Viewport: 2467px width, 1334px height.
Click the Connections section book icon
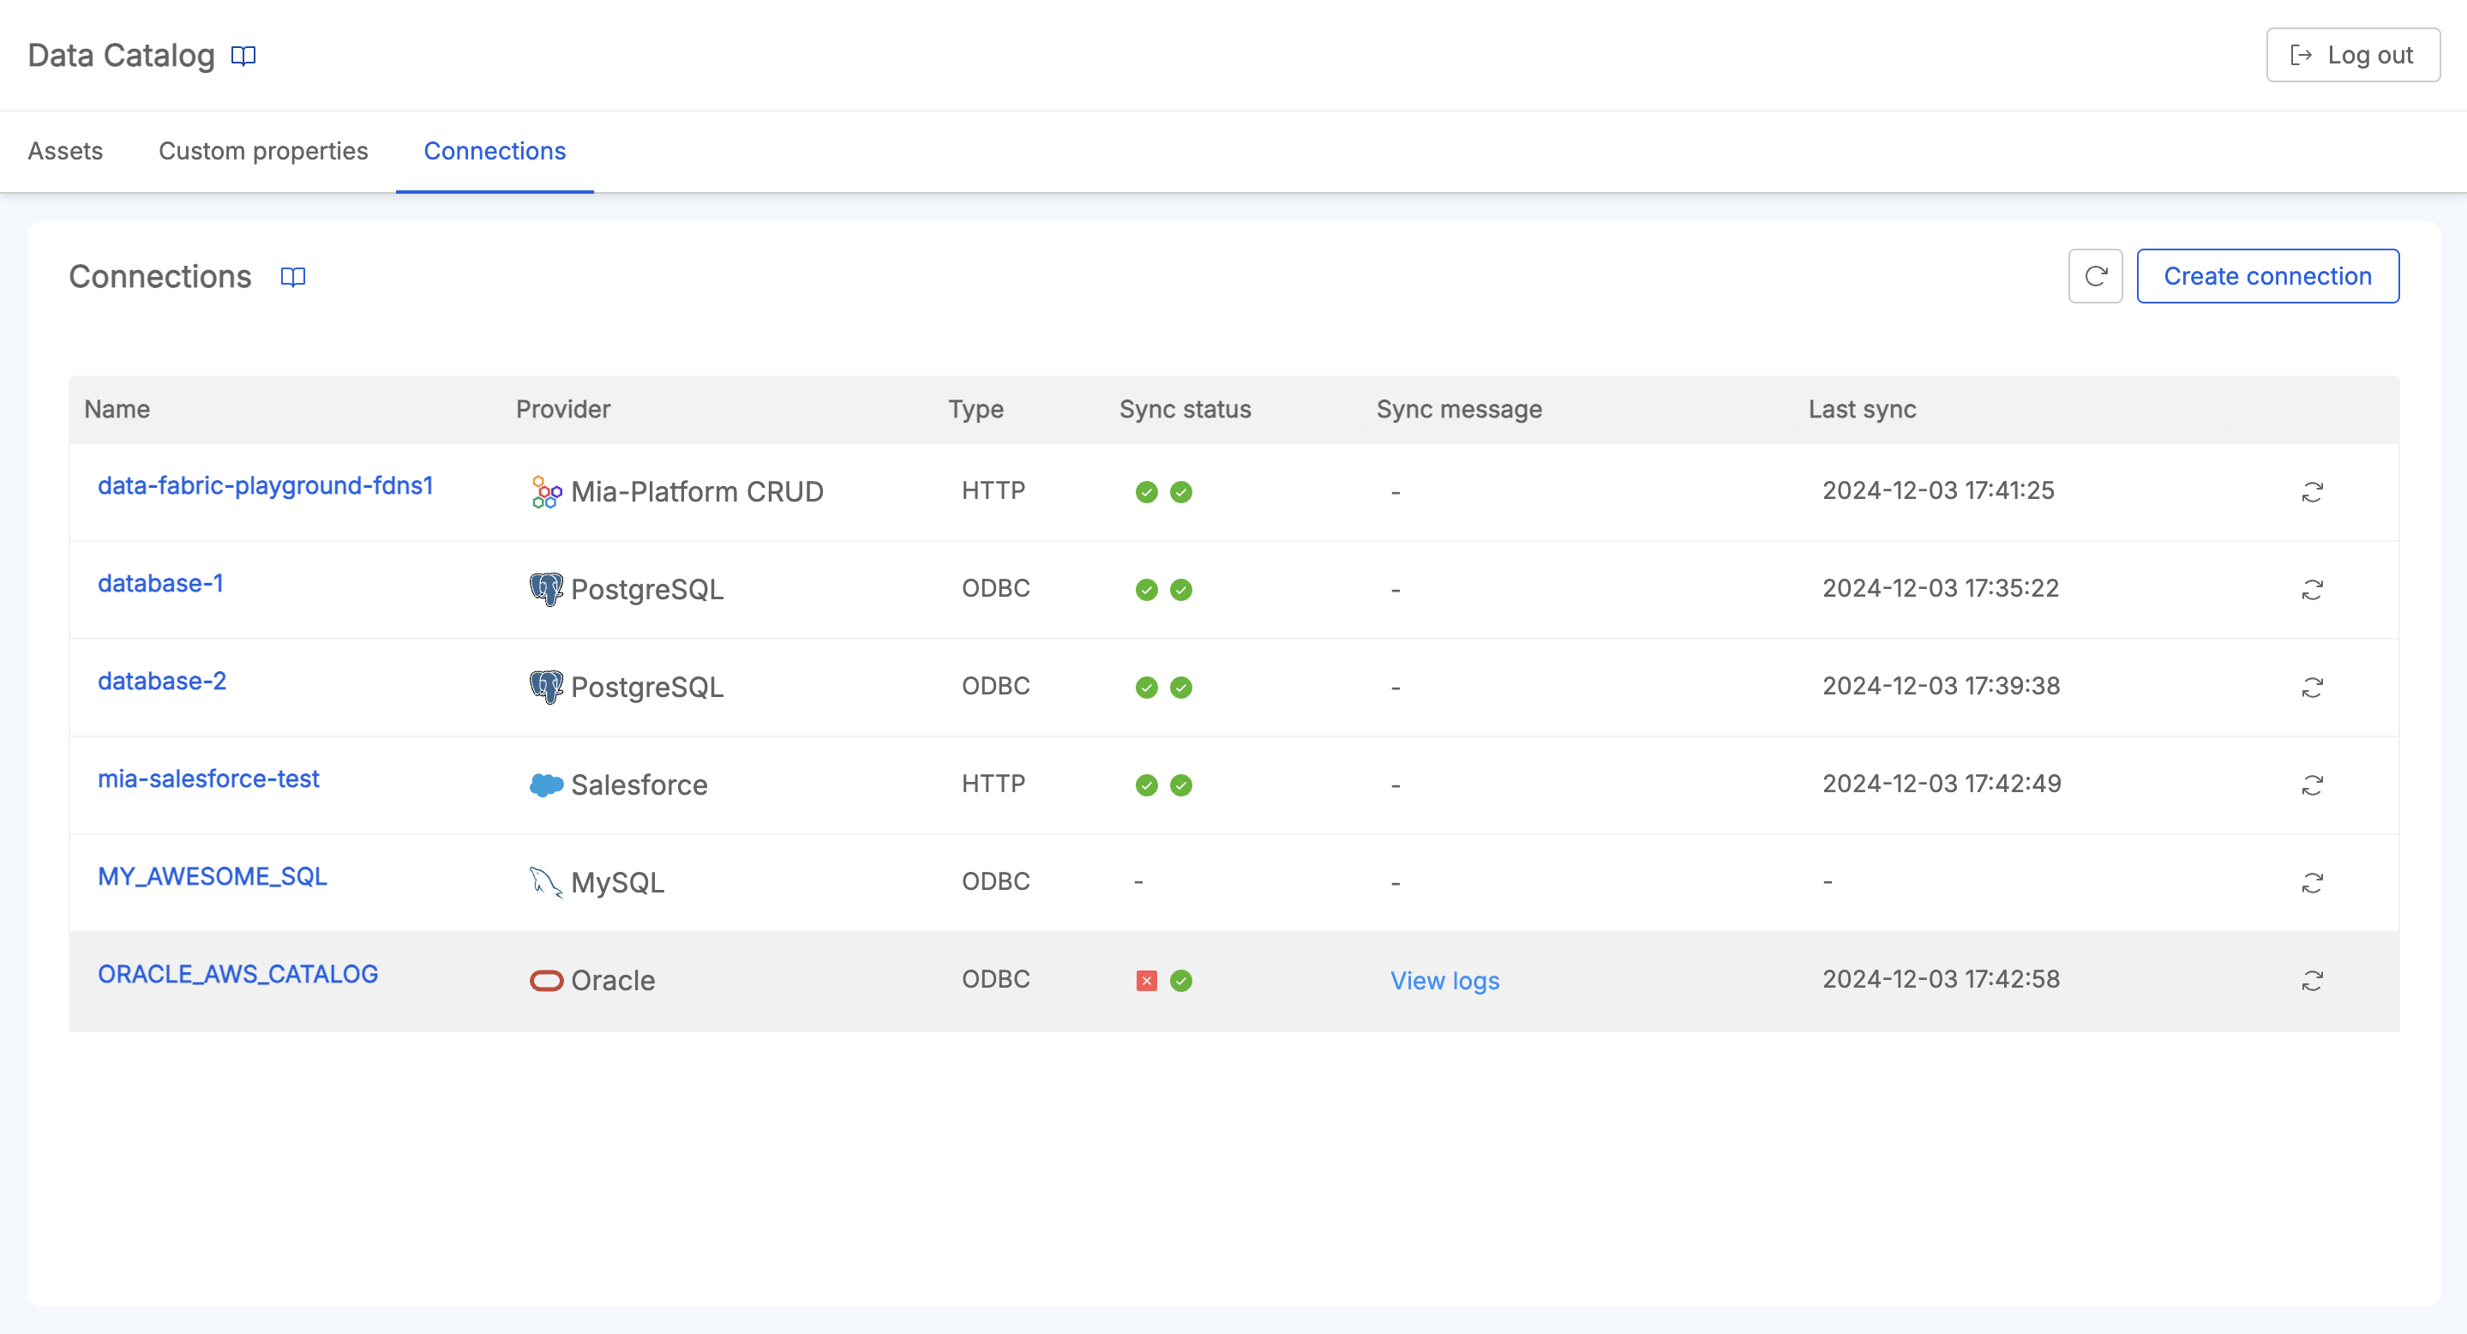point(293,277)
